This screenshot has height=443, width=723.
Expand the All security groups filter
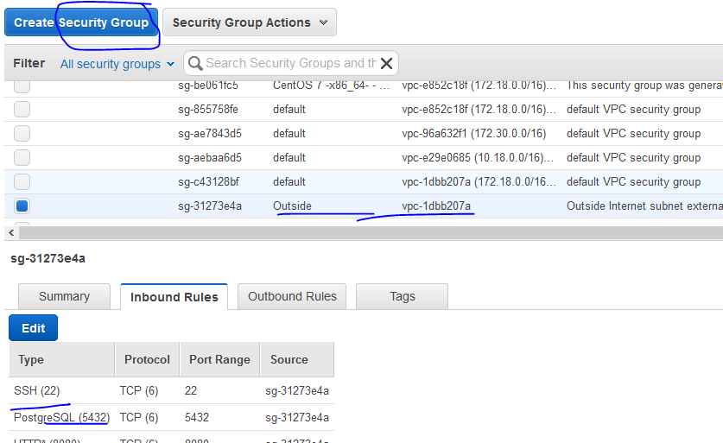click(117, 64)
